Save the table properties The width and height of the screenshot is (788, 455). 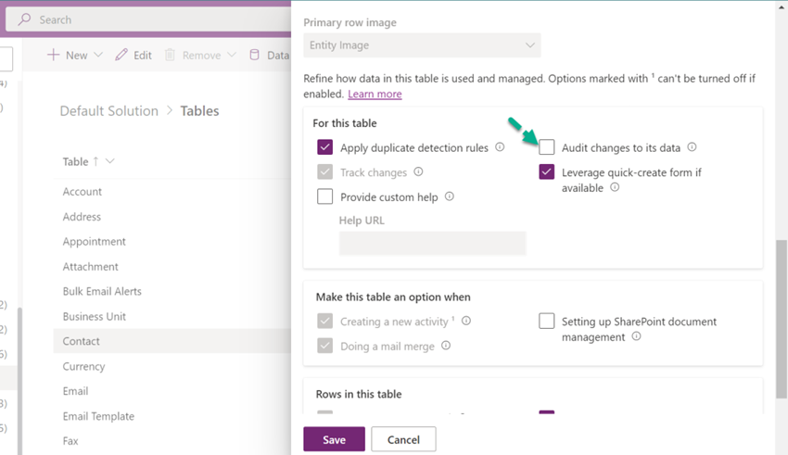[334, 439]
